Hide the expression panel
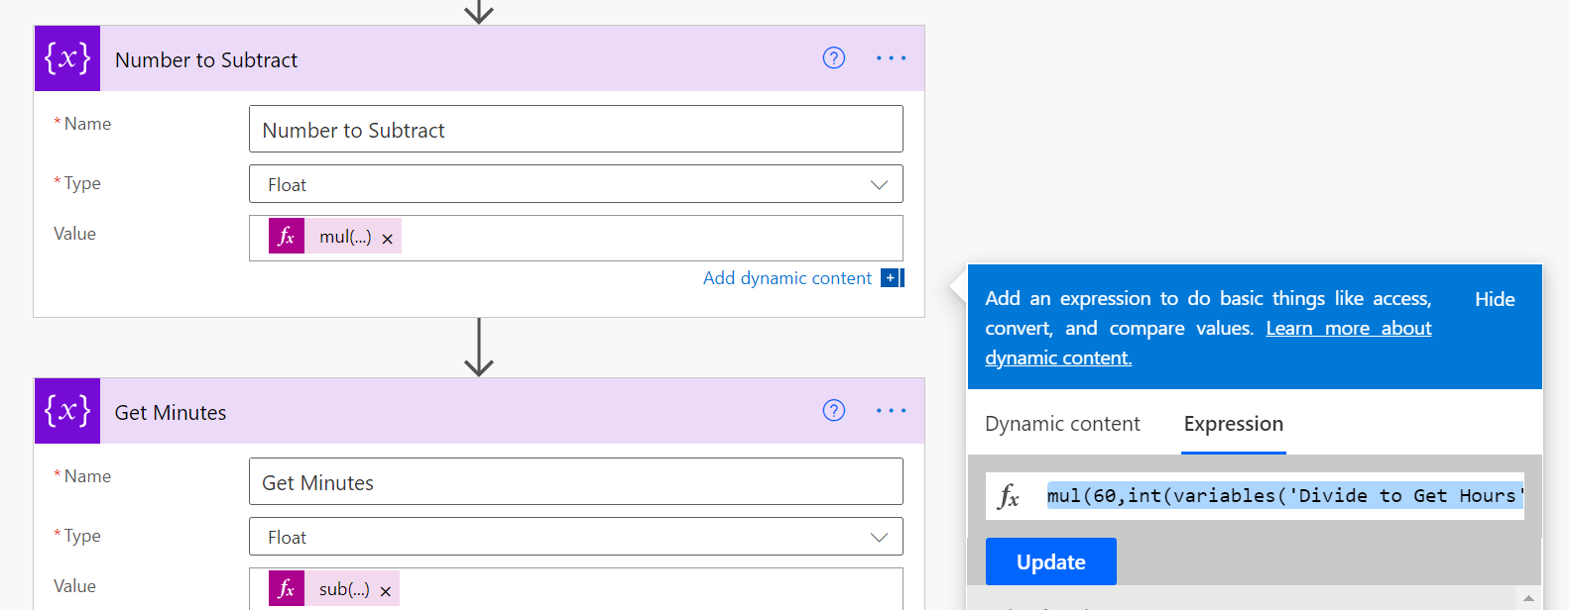This screenshot has width=1569, height=610. [1495, 299]
